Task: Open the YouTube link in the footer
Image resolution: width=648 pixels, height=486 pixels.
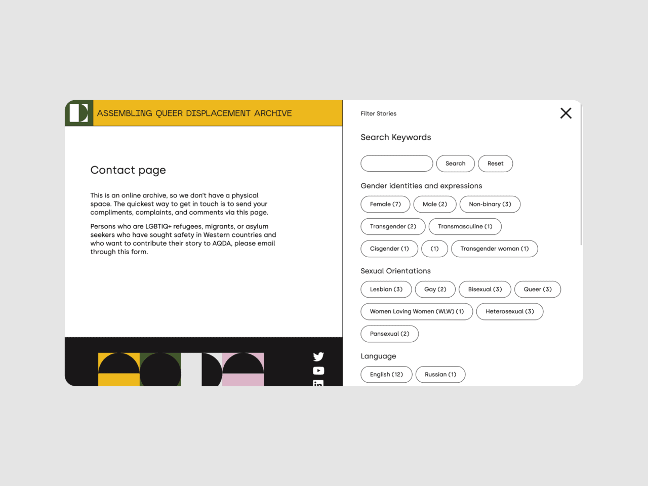Action: [318, 371]
